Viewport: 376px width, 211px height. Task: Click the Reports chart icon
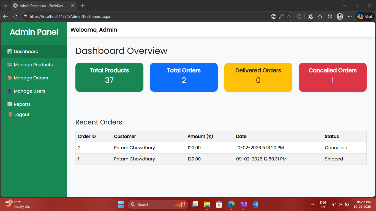10,104
